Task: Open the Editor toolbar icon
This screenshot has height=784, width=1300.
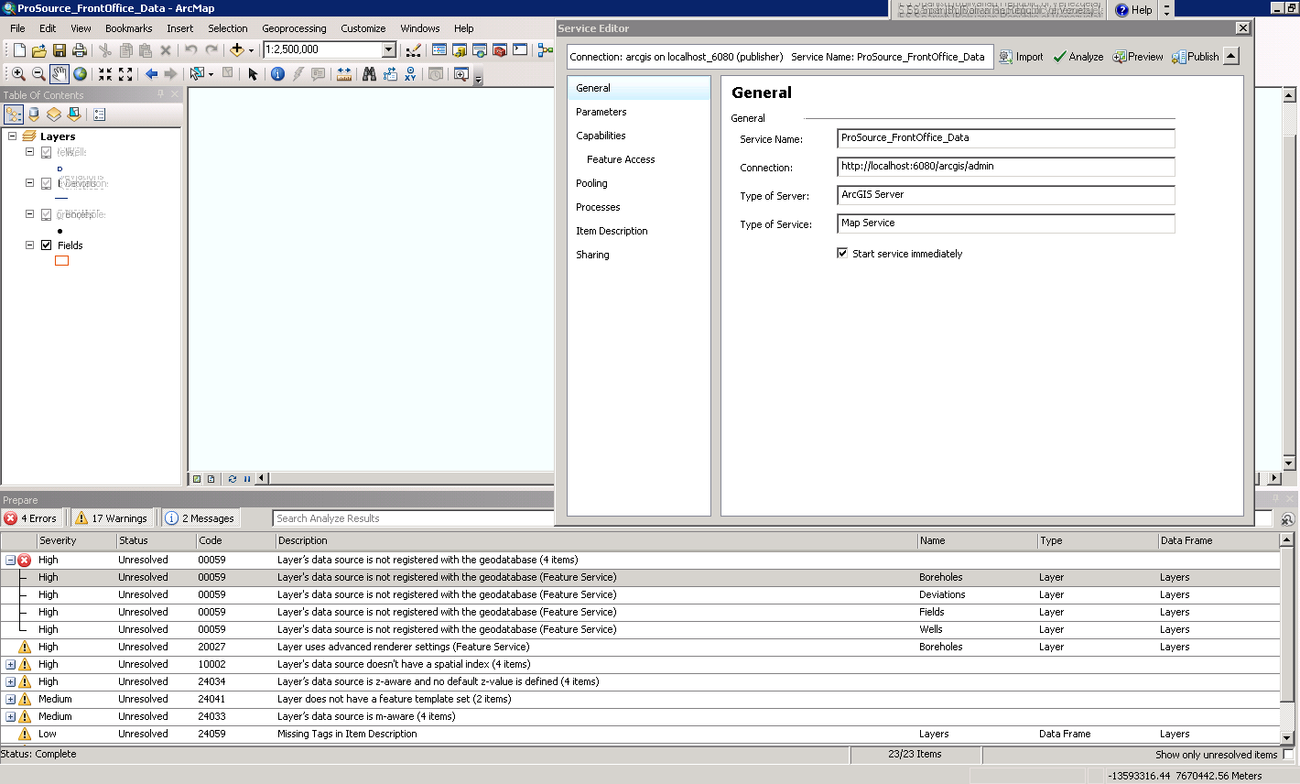Action: pos(414,50)
